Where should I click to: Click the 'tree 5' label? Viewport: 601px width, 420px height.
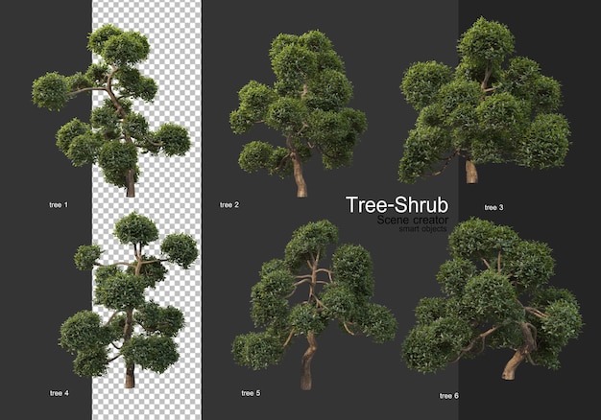(251, 393)
